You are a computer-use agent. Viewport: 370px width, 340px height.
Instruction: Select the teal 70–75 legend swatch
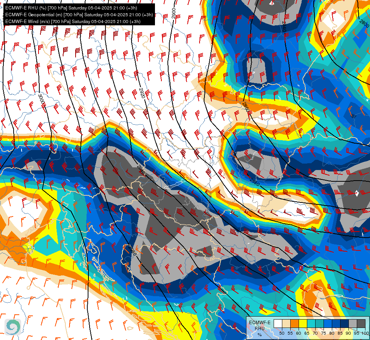319,324
